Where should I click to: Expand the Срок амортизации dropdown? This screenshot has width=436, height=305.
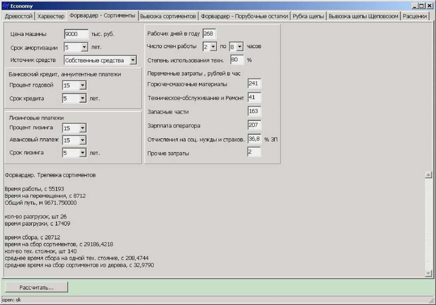click(x=84, y=47)
